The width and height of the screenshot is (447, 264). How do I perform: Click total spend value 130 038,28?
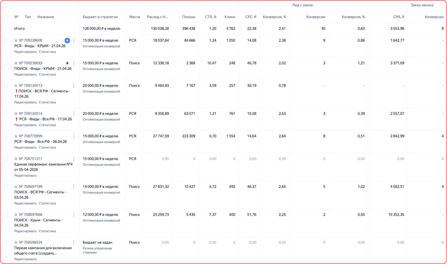click(x=160, y=29)
